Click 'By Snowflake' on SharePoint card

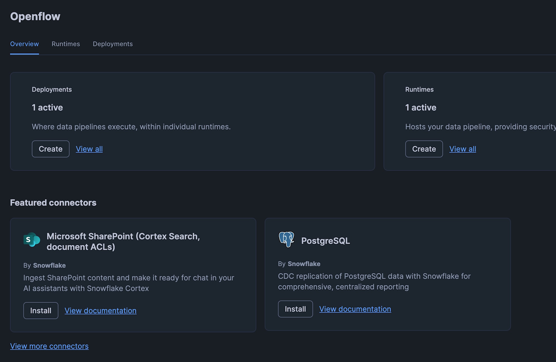pyautogui.click(x=44, y=265)
